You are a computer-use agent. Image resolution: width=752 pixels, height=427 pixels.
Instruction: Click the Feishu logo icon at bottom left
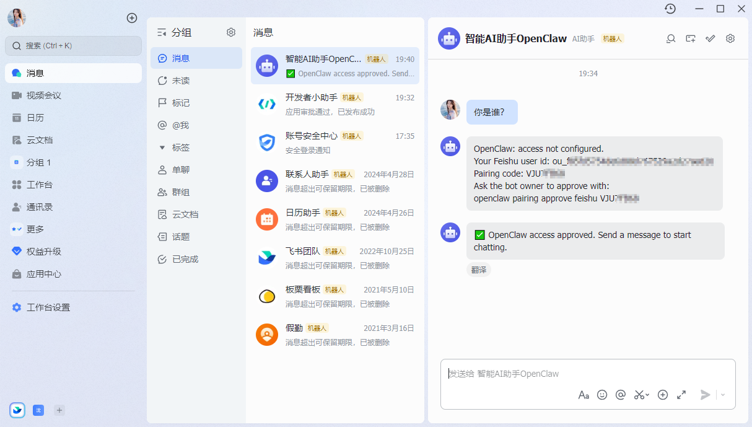(17, 410)
